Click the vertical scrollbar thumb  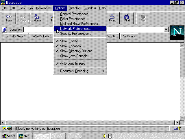(x=182, y=62)
